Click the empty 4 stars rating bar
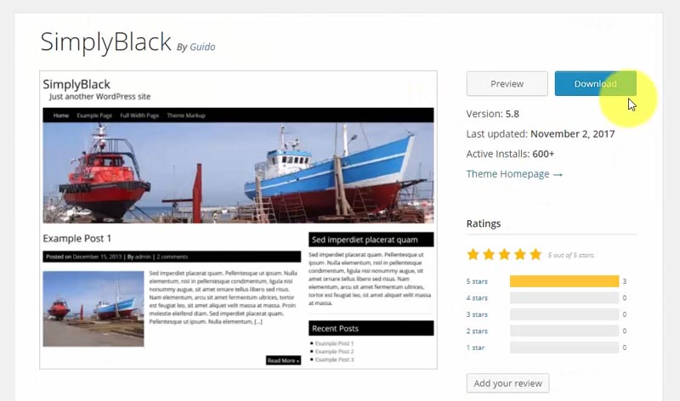Screen dimensions: 680x401 point(564,298)
